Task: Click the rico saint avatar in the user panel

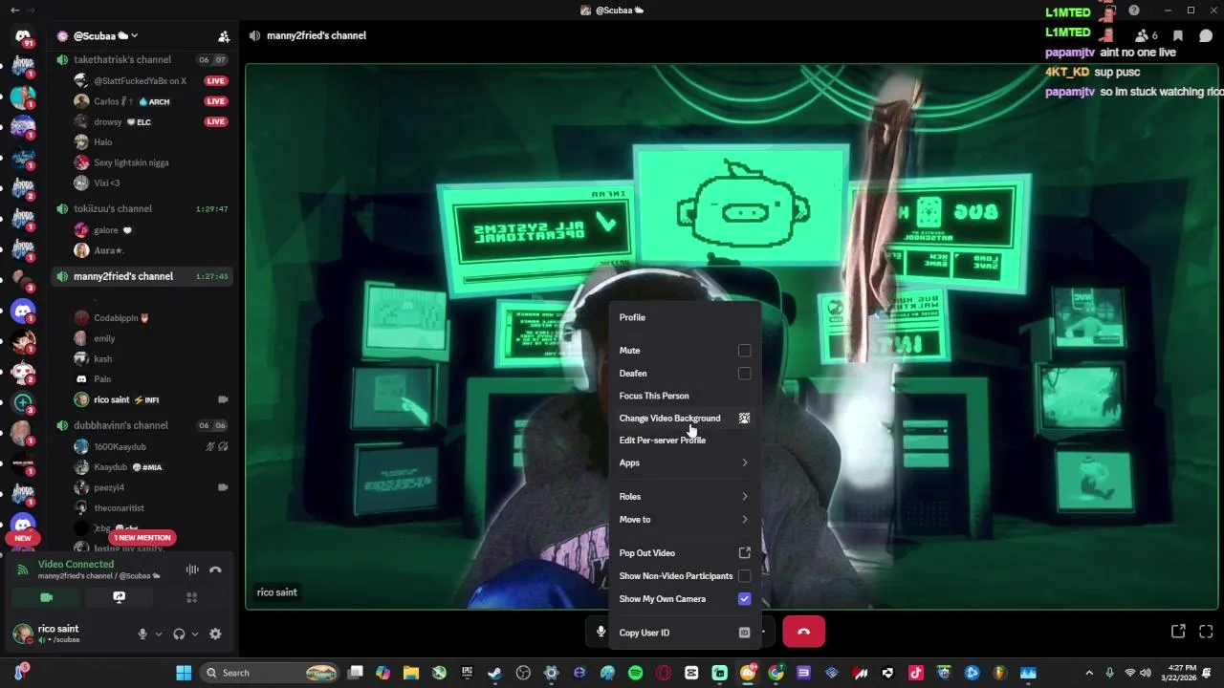Action: pos(22,634)
